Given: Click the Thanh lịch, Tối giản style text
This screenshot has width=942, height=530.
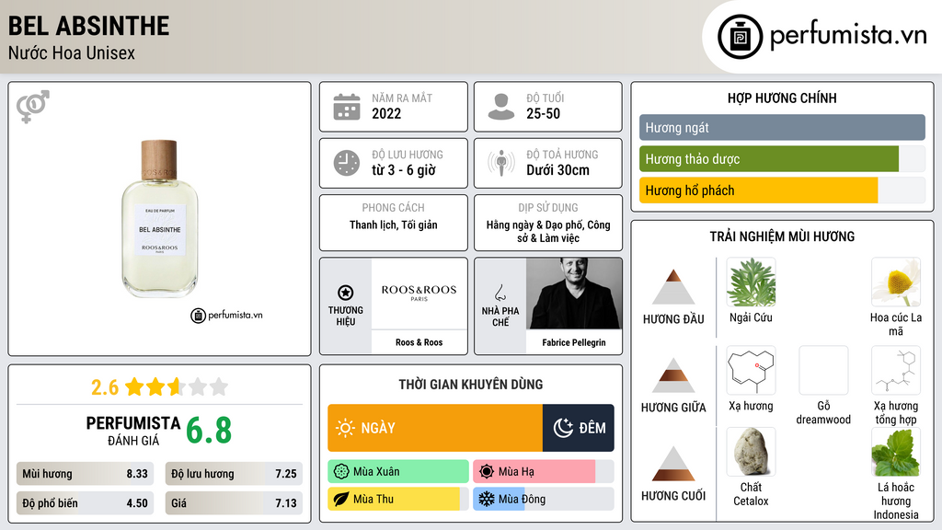Looking at the screenshot, I should [x=394, y=225].
